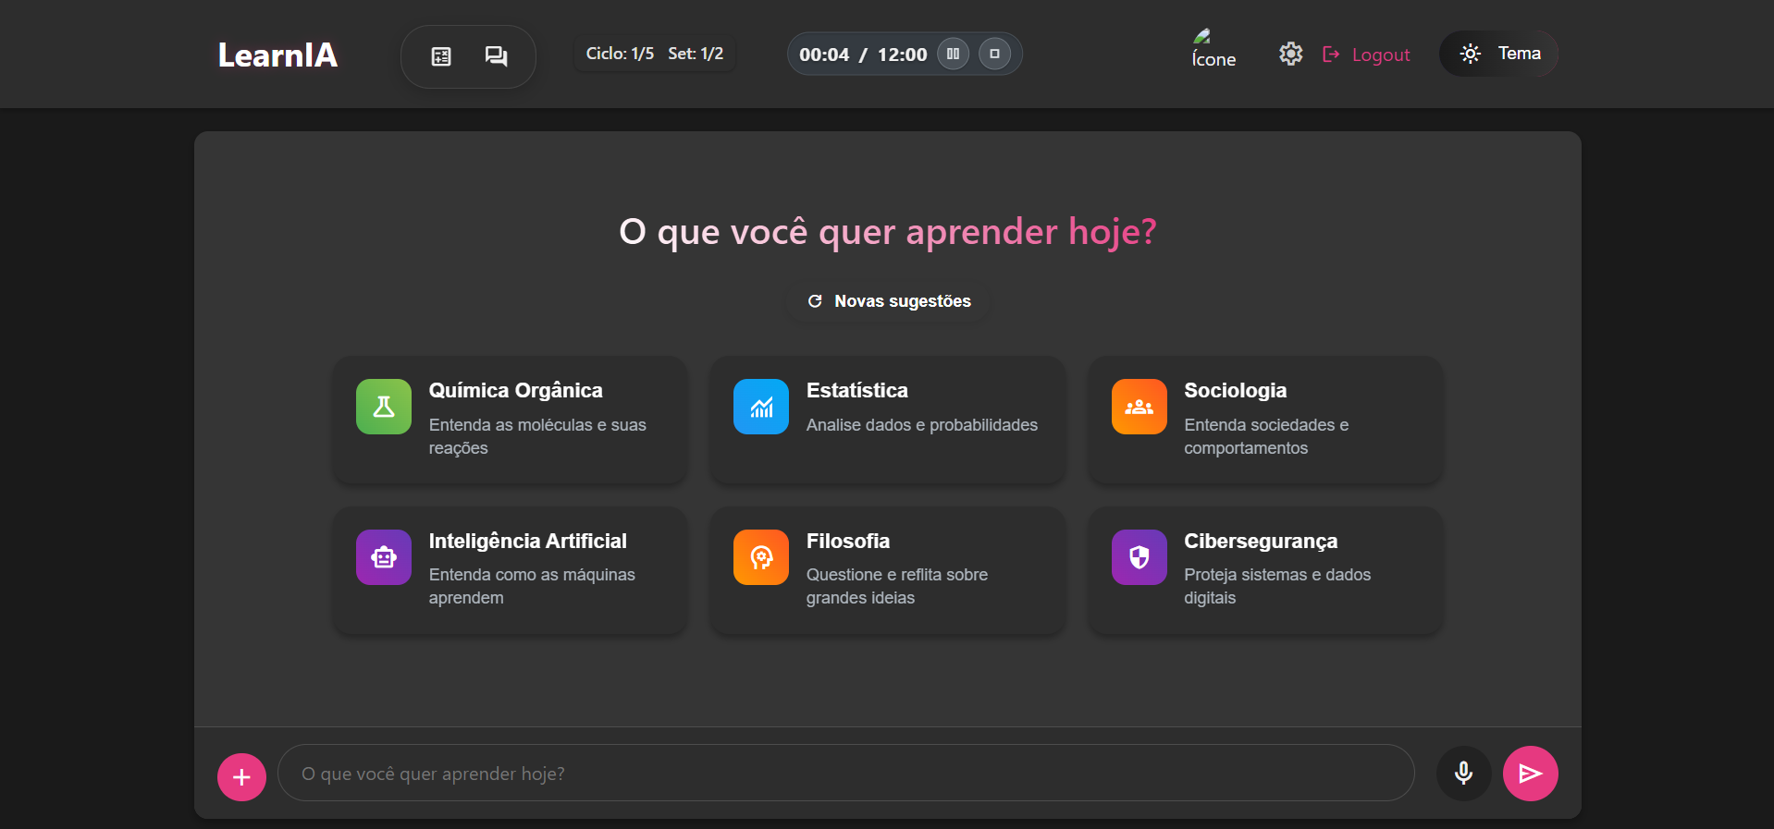Stop the Pomodoro timer
This screenshot has width=1774, height=829.
coord(994,54)
